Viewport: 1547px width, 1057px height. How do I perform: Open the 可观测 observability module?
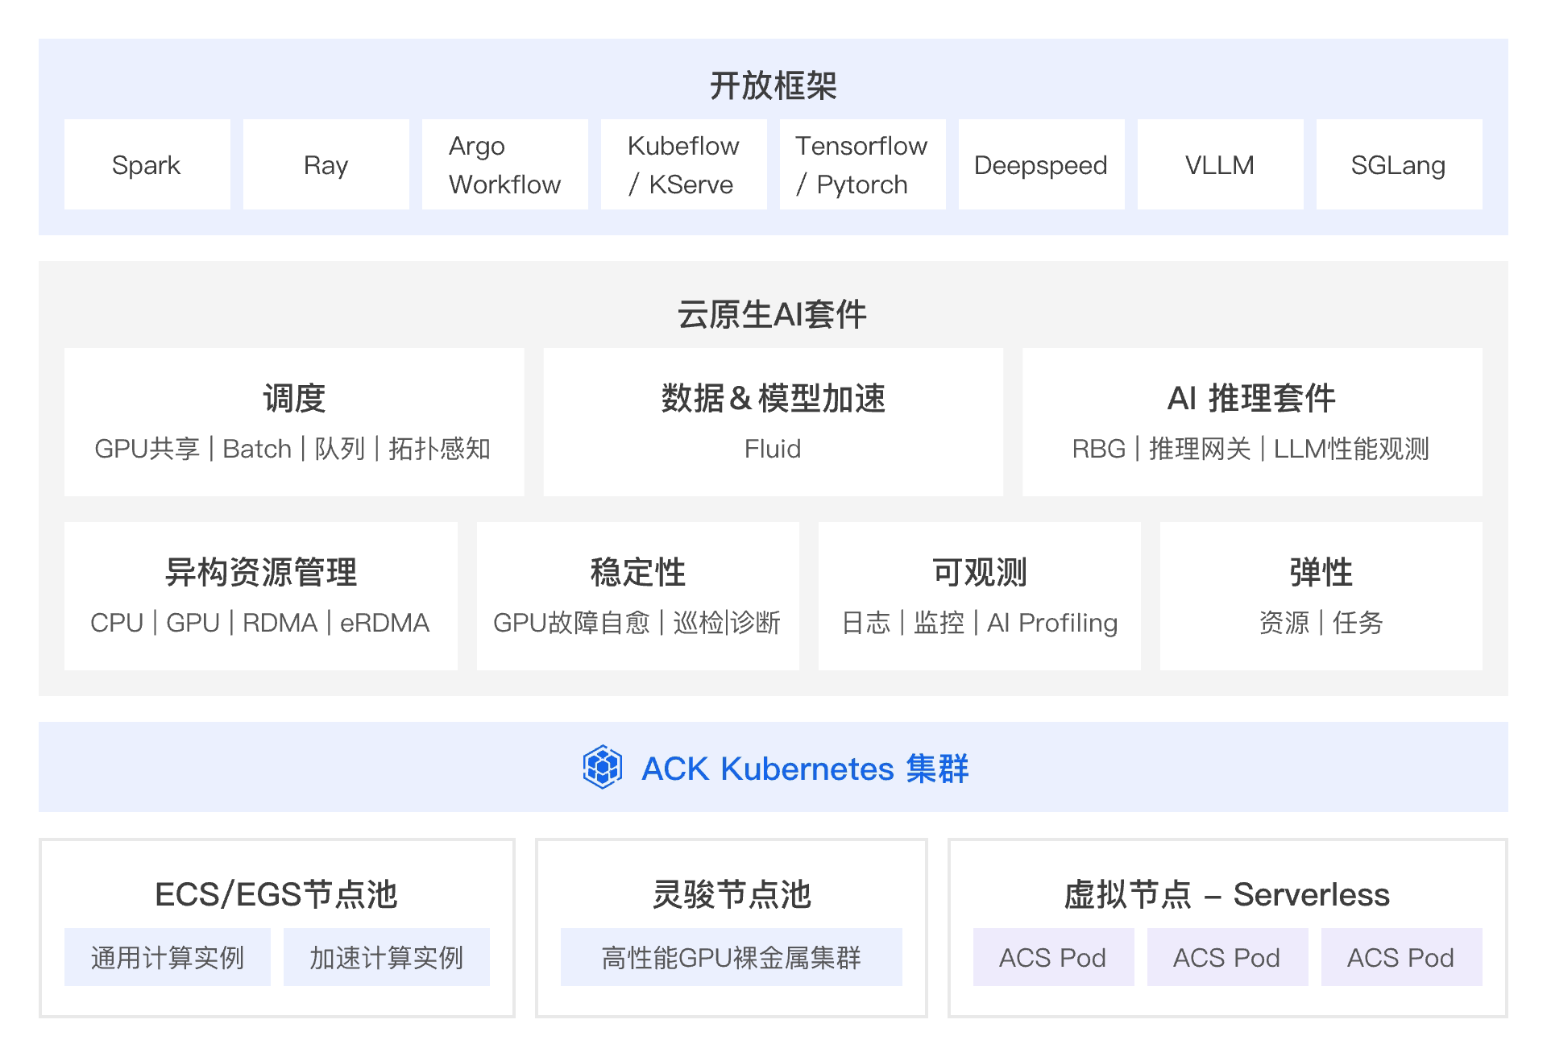point(979,595)
